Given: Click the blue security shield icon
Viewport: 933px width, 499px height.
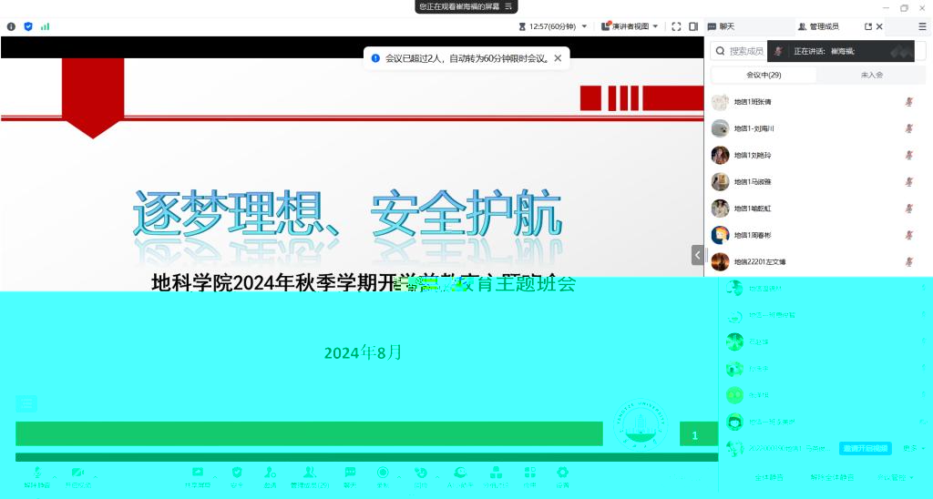Looking at the screenshot, I should click(28, 26).
